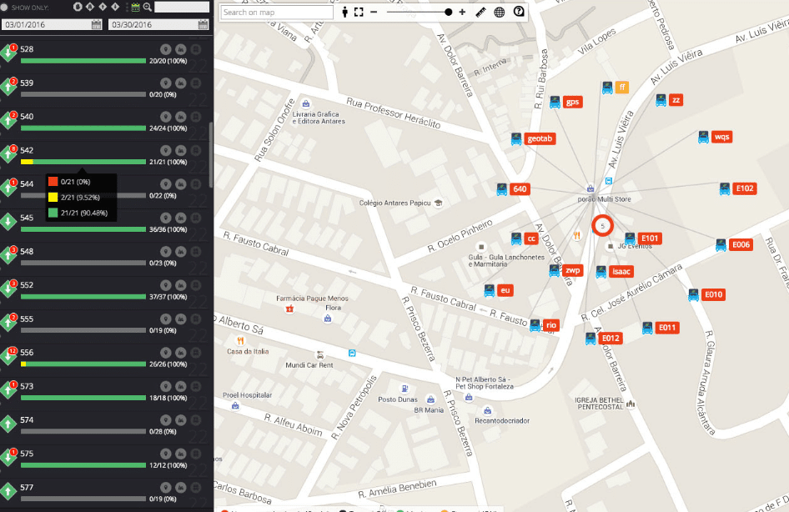Viewport: 789px width, 512px height.
Task: Click chart icon on row 528
Action: tap(181, 49)
